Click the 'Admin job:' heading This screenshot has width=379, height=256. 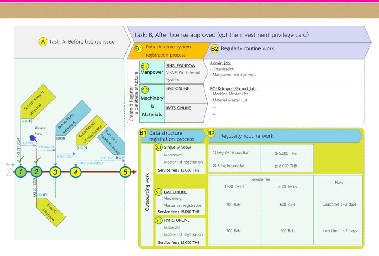click(221, 63)
